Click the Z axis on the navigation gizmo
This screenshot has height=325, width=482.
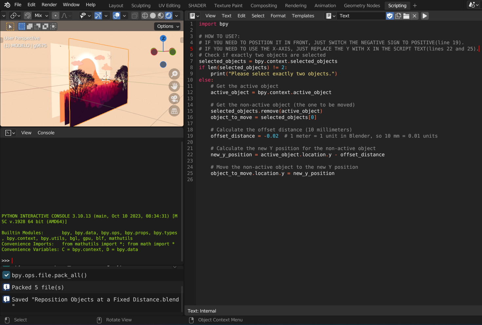coord(163,38)
